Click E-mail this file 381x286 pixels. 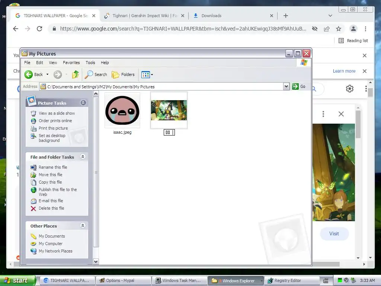click(51, 201)
